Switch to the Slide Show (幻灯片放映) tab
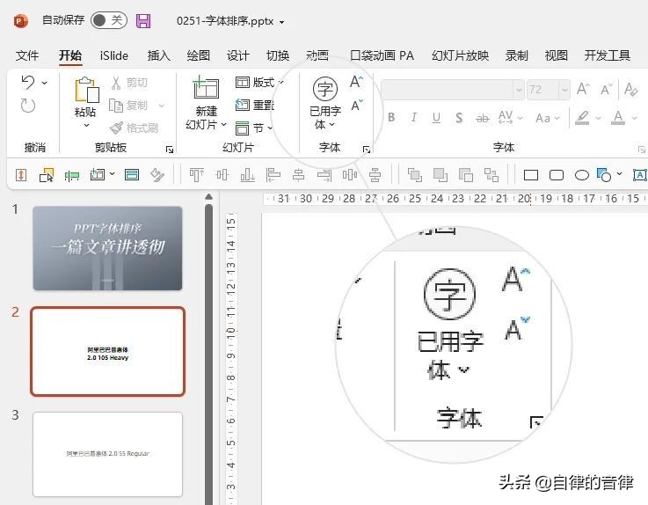The image size is (648, 505). point(460,55)
